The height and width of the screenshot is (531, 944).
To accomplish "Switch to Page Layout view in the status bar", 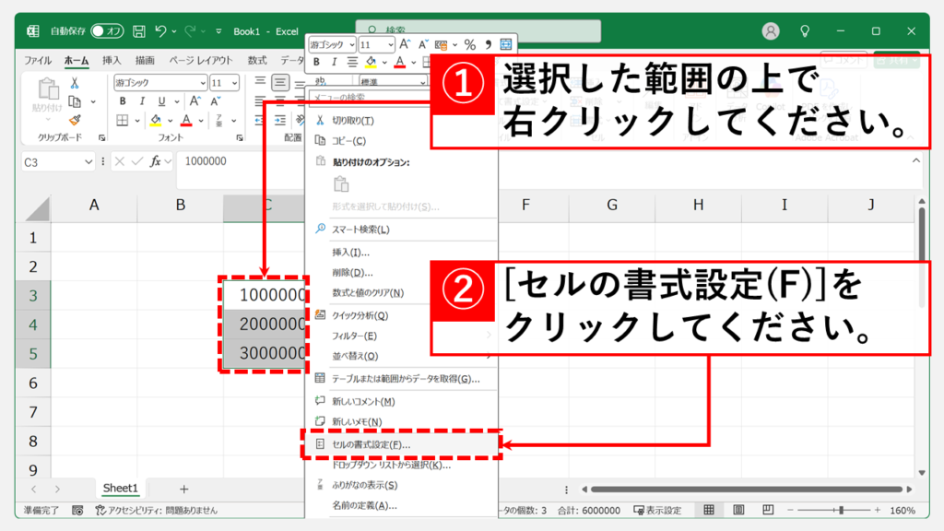I will click(738, 510).
